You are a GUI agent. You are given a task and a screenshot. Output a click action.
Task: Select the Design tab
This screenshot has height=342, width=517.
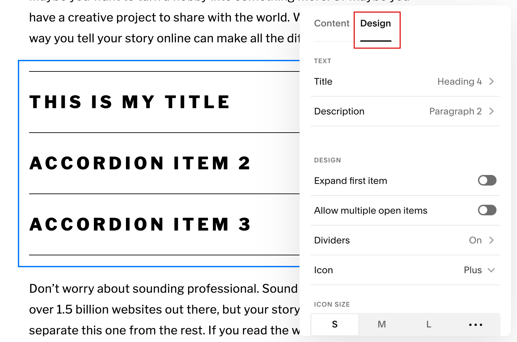(376, 23)
